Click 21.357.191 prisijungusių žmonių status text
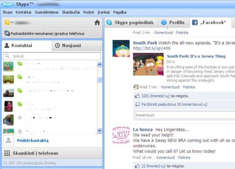 [29, 163]
